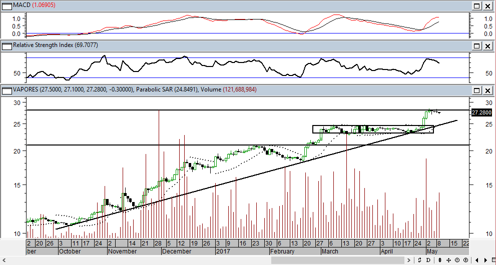The height and width of the screenshot is (265, 496).
Task: Open the Relative Strength Index pane menu icon
Action: click(x=7, y=46)
